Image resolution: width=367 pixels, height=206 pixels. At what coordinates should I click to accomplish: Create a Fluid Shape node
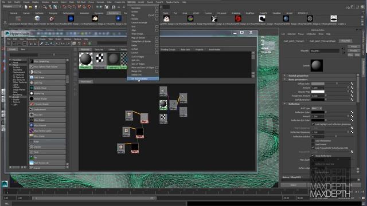tap(47, 77)
